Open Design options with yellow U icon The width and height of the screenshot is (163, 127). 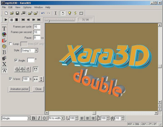(4, 46)
